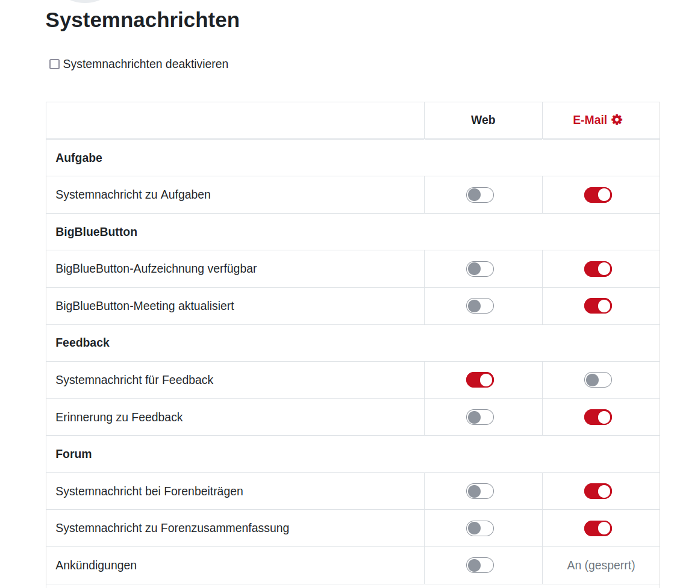The image size is (677, 588).
Task: Check Systemnachrichten deaktivieren checkbox
Action: coord(55,64)
